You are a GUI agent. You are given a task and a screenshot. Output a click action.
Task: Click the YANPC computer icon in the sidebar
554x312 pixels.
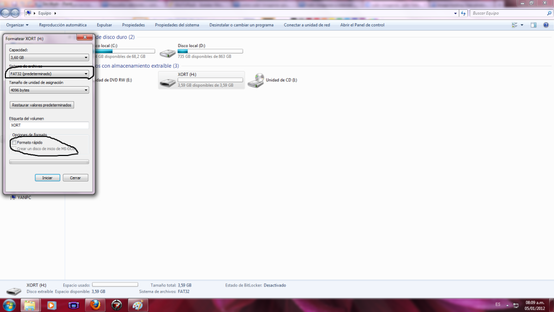pyautogui.click(x=13, y=197)
